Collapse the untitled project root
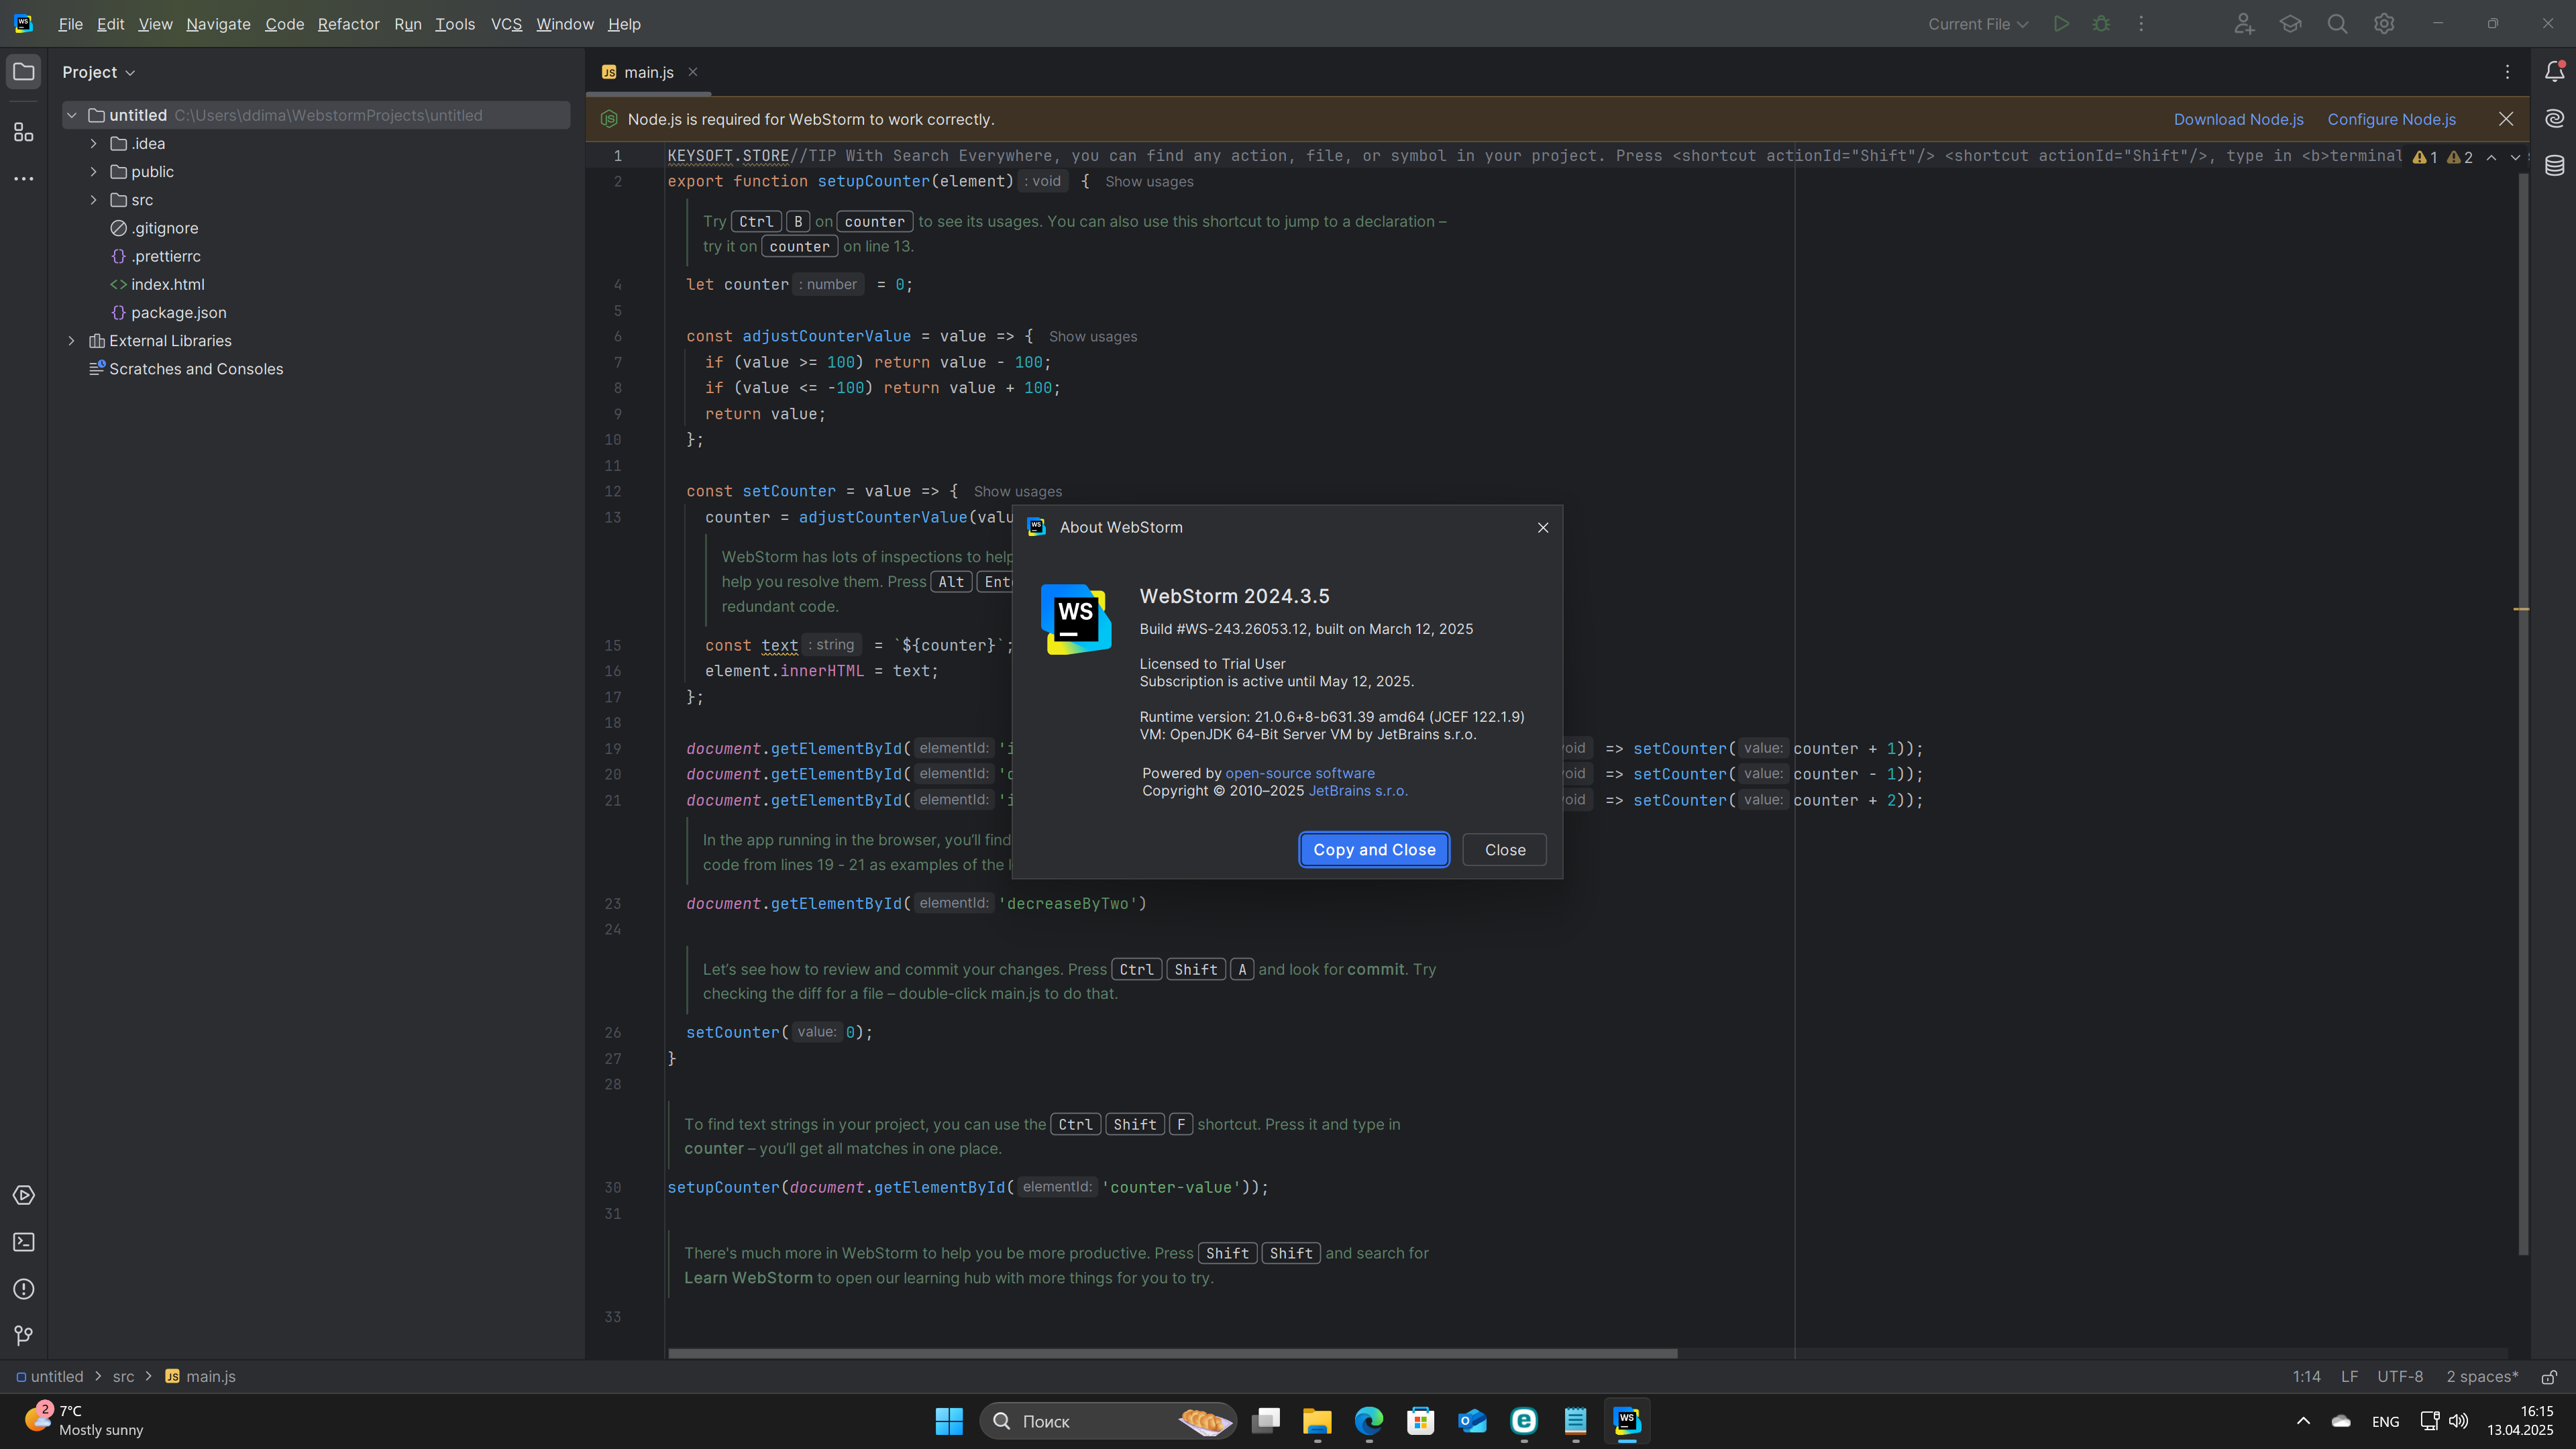This screenshot has height=1449, width=2576. point(72,115)
